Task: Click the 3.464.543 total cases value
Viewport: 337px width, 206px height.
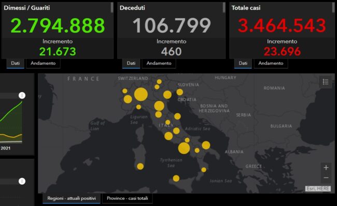Action: pyautogui.click(x=282, y=25)
